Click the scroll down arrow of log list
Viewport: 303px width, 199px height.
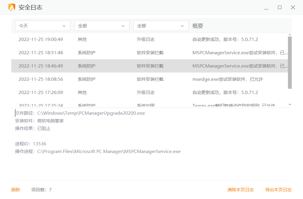click(x=290, y=105)
